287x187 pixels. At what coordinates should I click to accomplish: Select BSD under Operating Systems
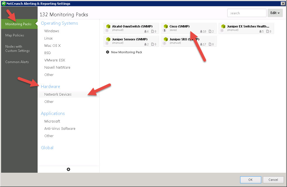click(x=47, y=53)
